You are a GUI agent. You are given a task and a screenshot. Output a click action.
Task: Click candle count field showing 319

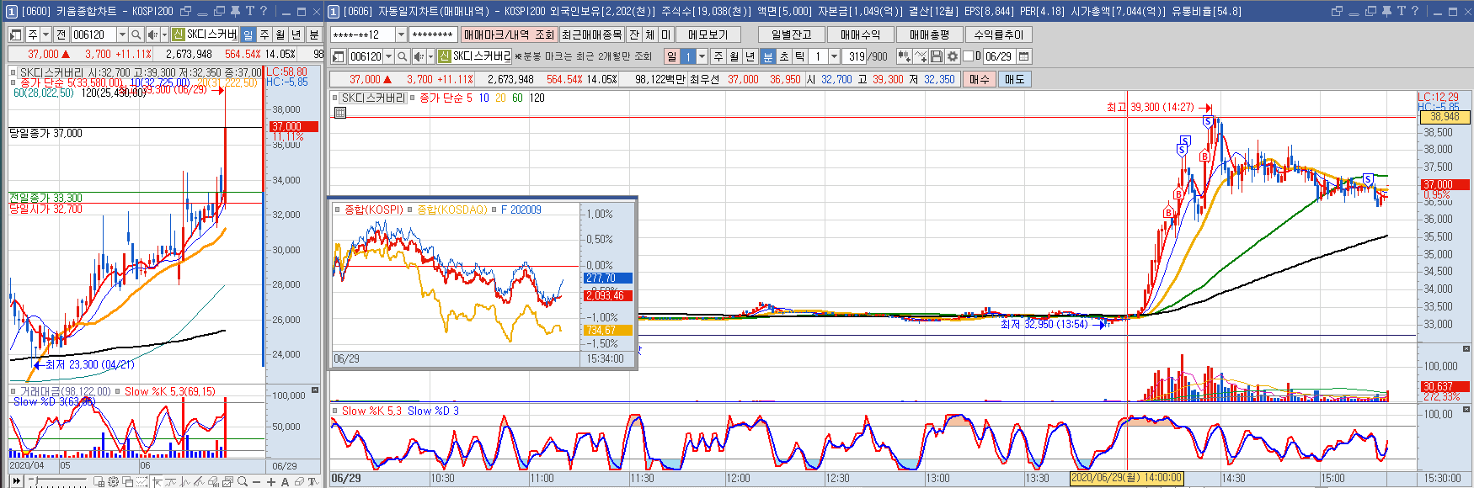point(854,56)
